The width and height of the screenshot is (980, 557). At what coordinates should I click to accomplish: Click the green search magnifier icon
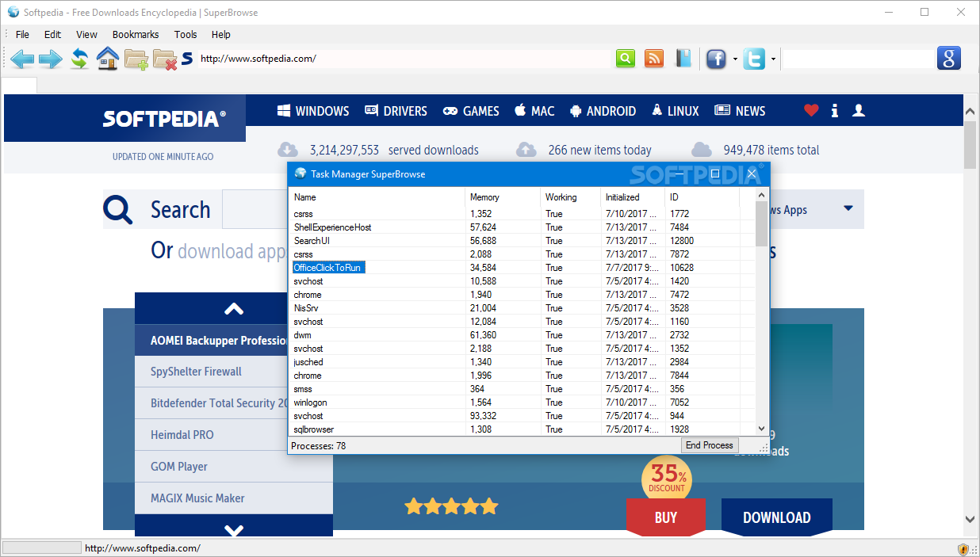[626, 58]
